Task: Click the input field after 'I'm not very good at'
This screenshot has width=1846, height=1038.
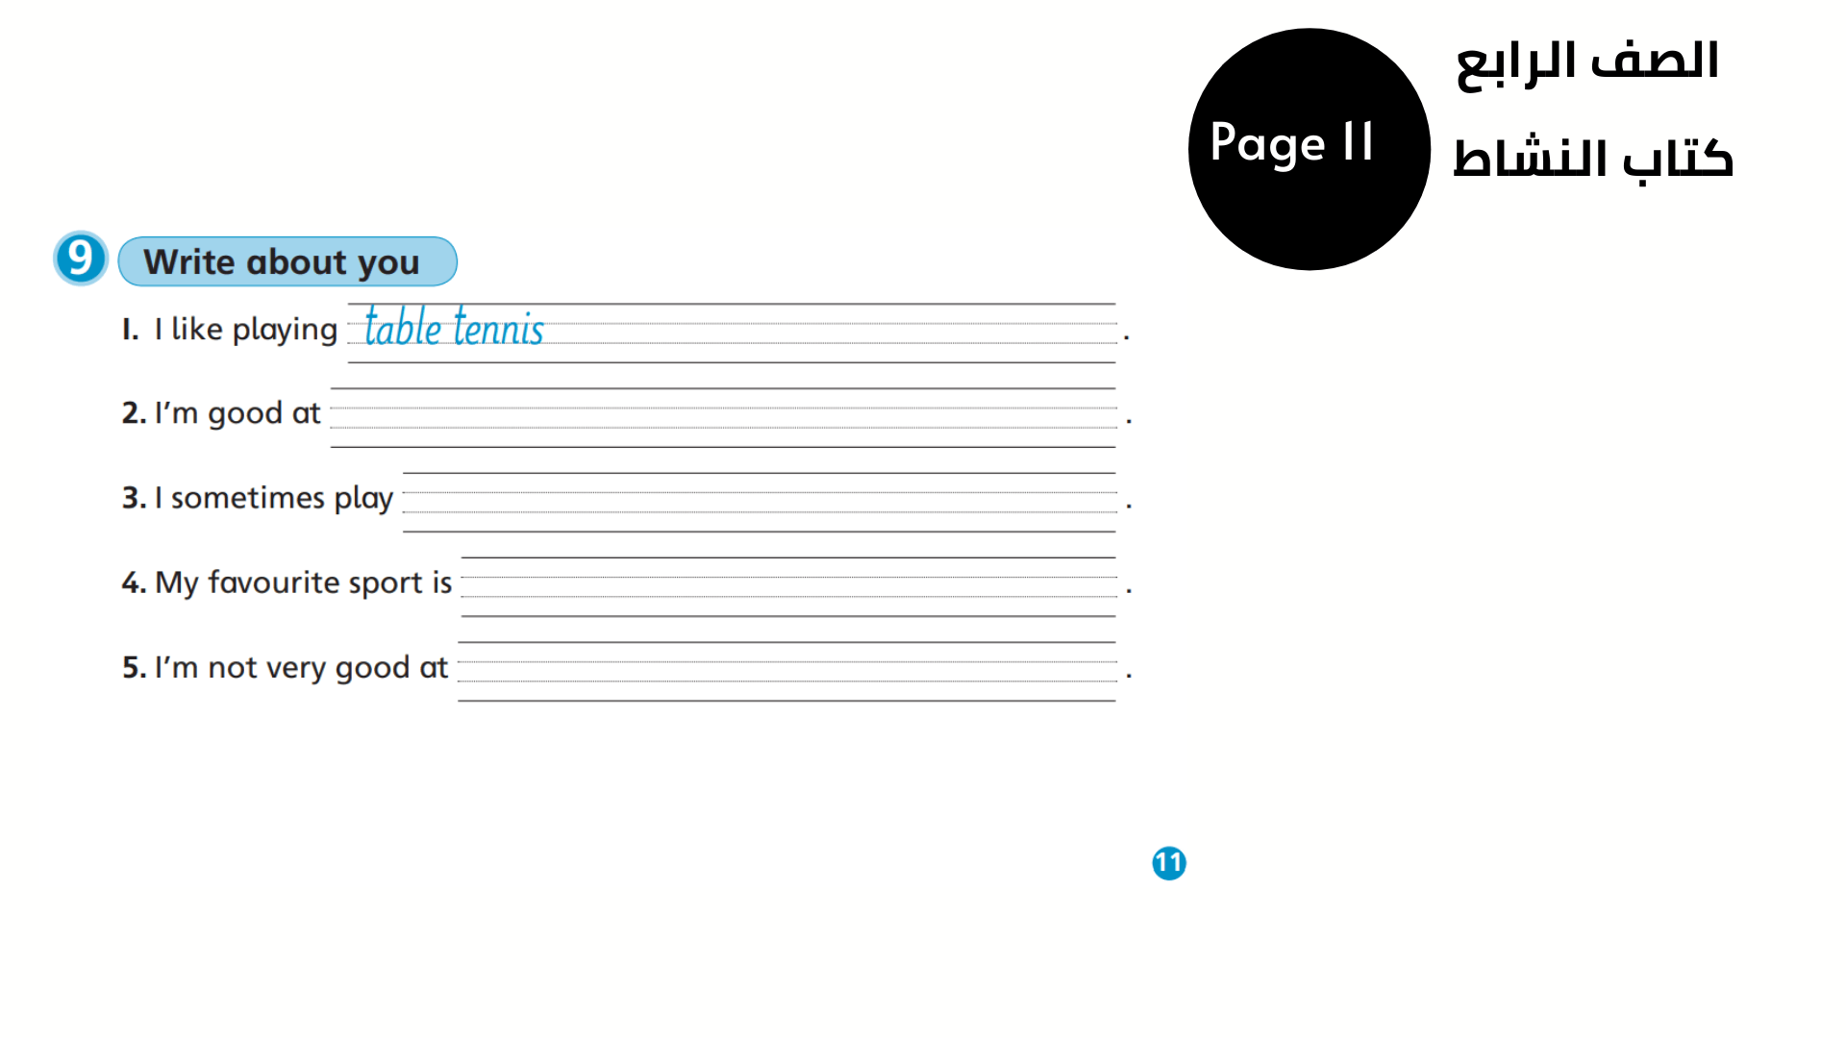Action: click(788, 667)
